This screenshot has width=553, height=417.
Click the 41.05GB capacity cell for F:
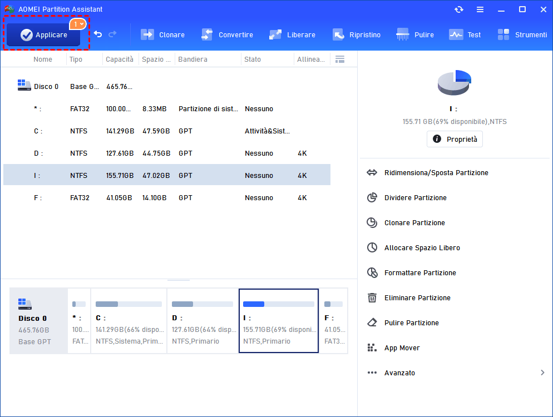[x=119, y=198]
